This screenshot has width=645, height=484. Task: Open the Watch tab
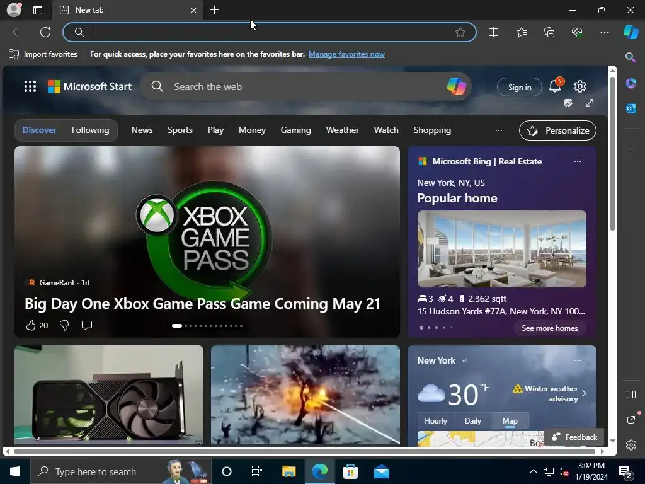[386, 130]
